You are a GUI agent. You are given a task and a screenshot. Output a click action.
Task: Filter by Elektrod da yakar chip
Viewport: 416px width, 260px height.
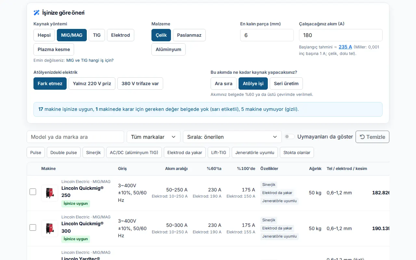tap(185, 152)
